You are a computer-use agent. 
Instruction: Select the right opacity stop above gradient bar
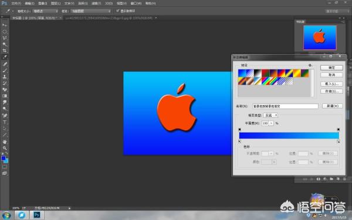click(339, 129)
